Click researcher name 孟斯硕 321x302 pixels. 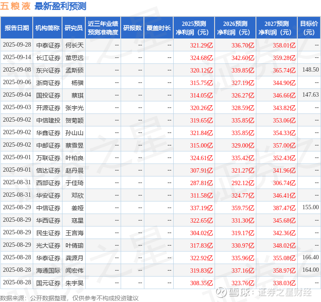coord(75,70)
